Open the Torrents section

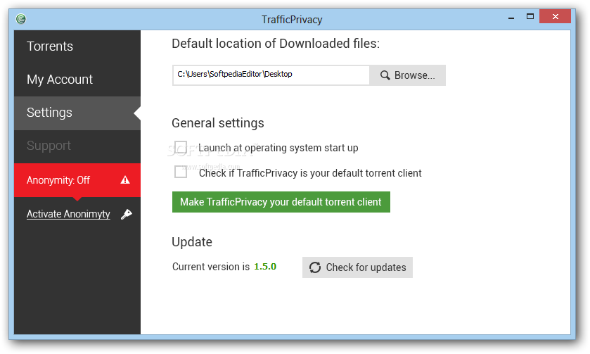tap(77, 46)
